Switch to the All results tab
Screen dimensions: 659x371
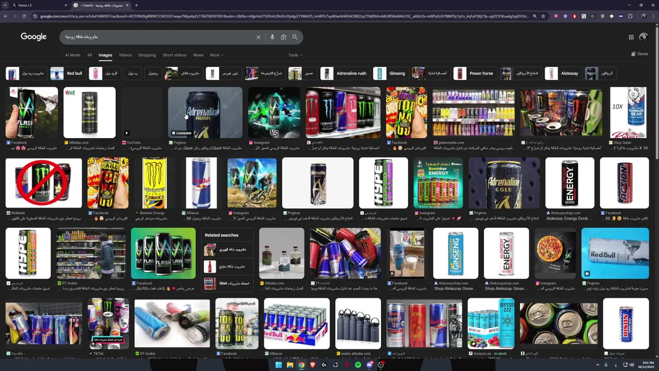coord(90,55)
